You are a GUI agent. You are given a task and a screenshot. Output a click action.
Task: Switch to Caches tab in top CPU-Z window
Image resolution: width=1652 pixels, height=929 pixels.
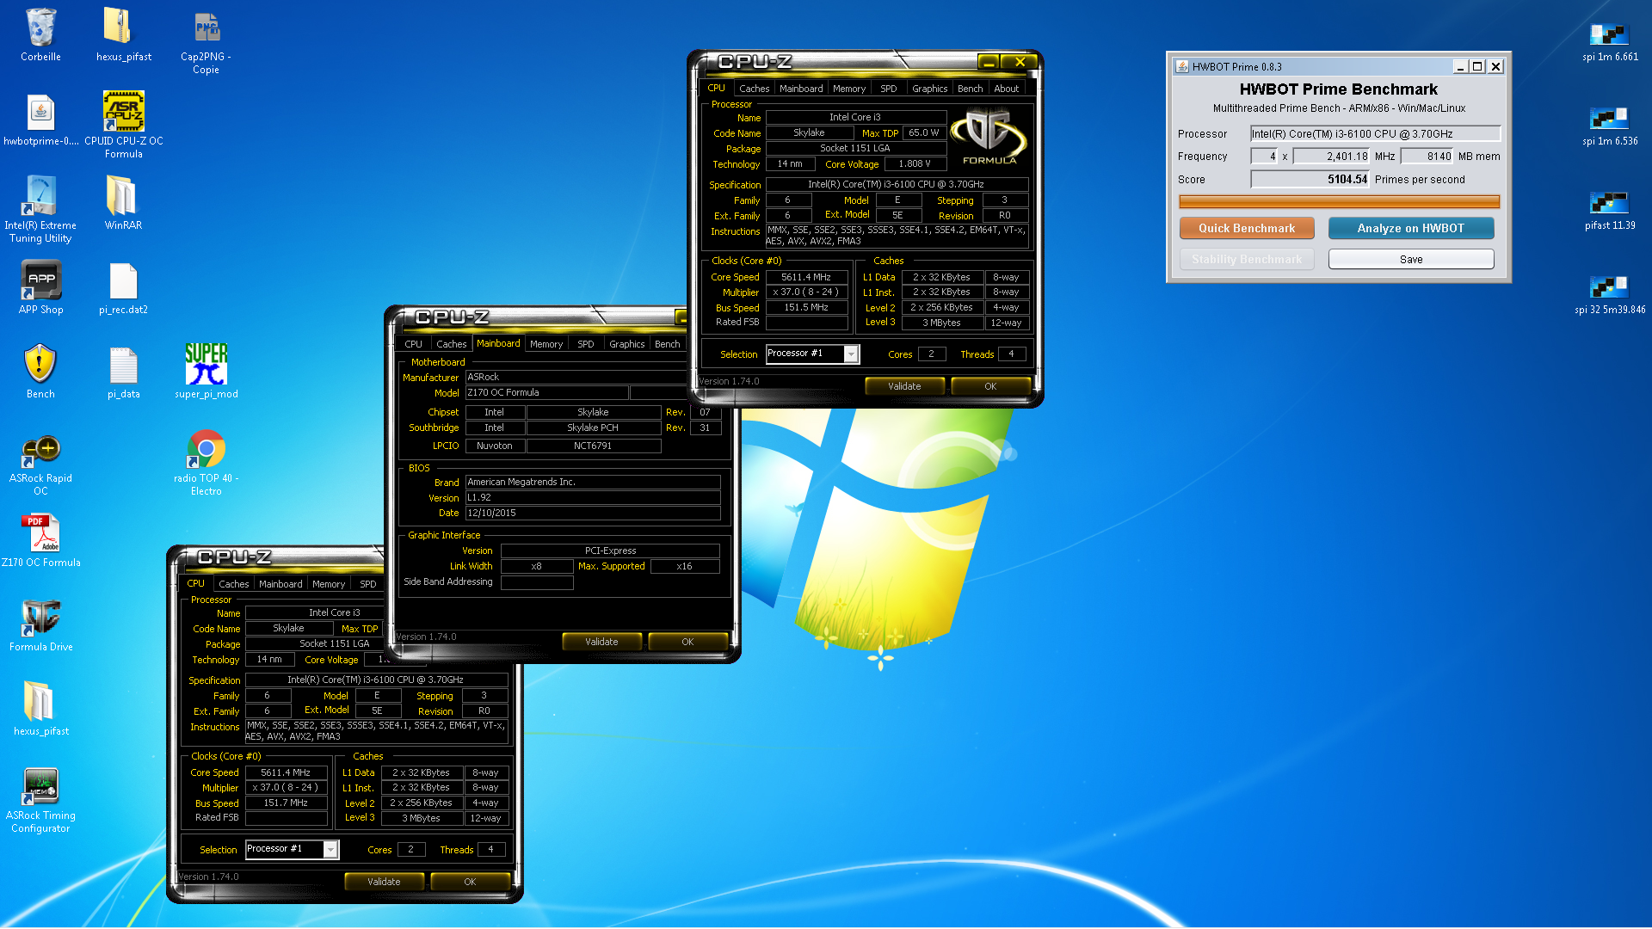pos(754,89)
